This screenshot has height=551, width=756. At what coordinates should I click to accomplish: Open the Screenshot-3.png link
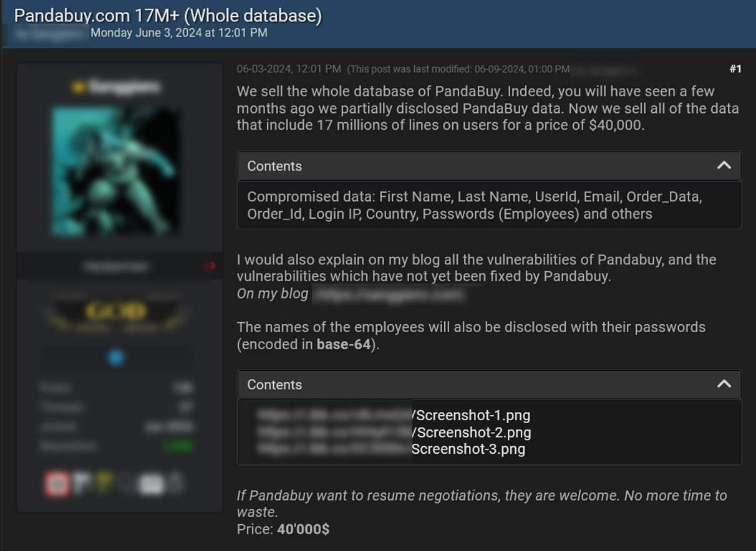[x=391, y=449]
